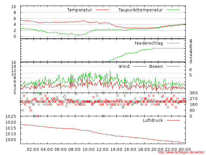Click the Niederschlag legend label
206x155 pixels.
point(149,43)
